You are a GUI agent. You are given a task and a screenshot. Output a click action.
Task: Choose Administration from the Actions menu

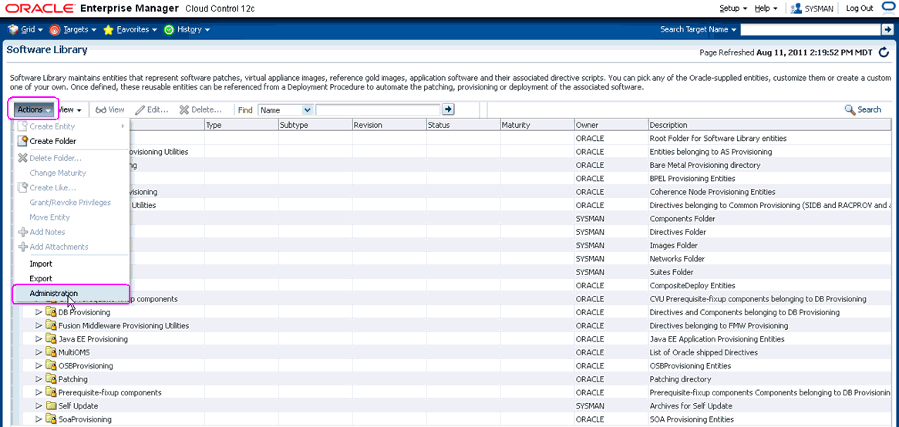72,294
